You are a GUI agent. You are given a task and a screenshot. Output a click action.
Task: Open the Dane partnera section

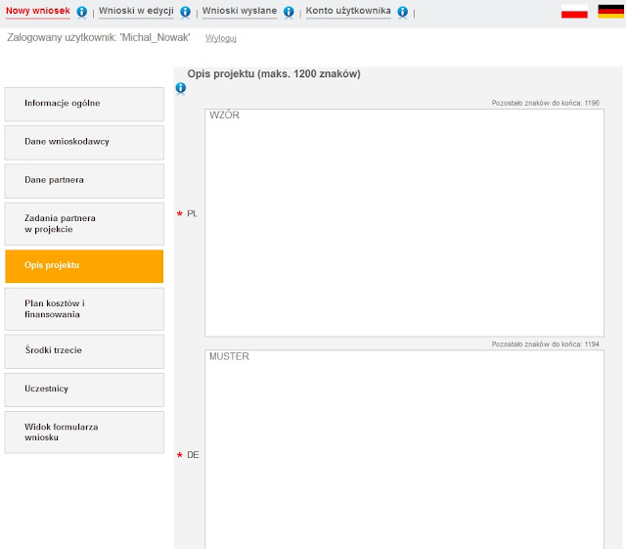click(x=84, y=181)
